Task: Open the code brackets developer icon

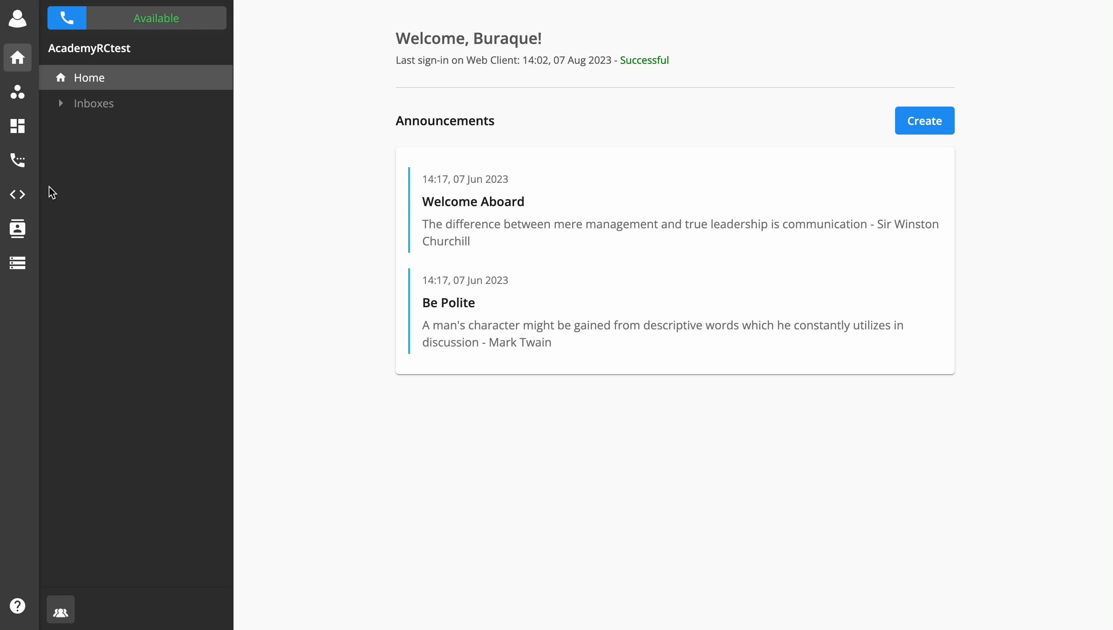Action: pos(17,194)
